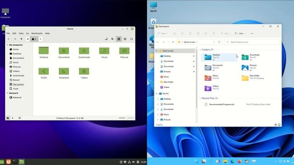Show tree view button in Home status bar
The height and width of the screenshot is (165, 294).
pyautogui.click(x=13, y=118)
